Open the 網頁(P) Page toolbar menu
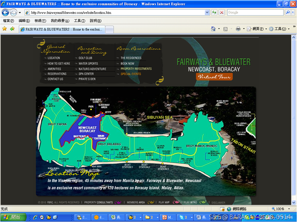This screenshot has height=222, width=297. tap(257, 29)
